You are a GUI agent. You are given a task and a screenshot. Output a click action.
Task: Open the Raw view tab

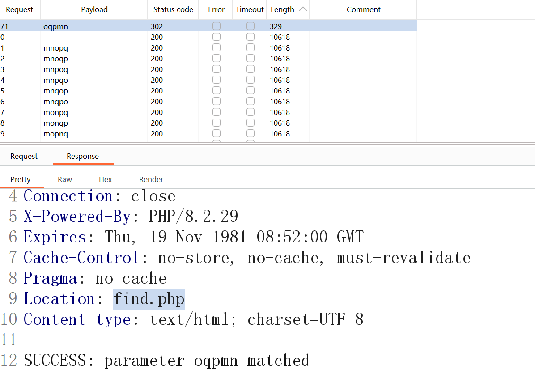click(65, 179)
